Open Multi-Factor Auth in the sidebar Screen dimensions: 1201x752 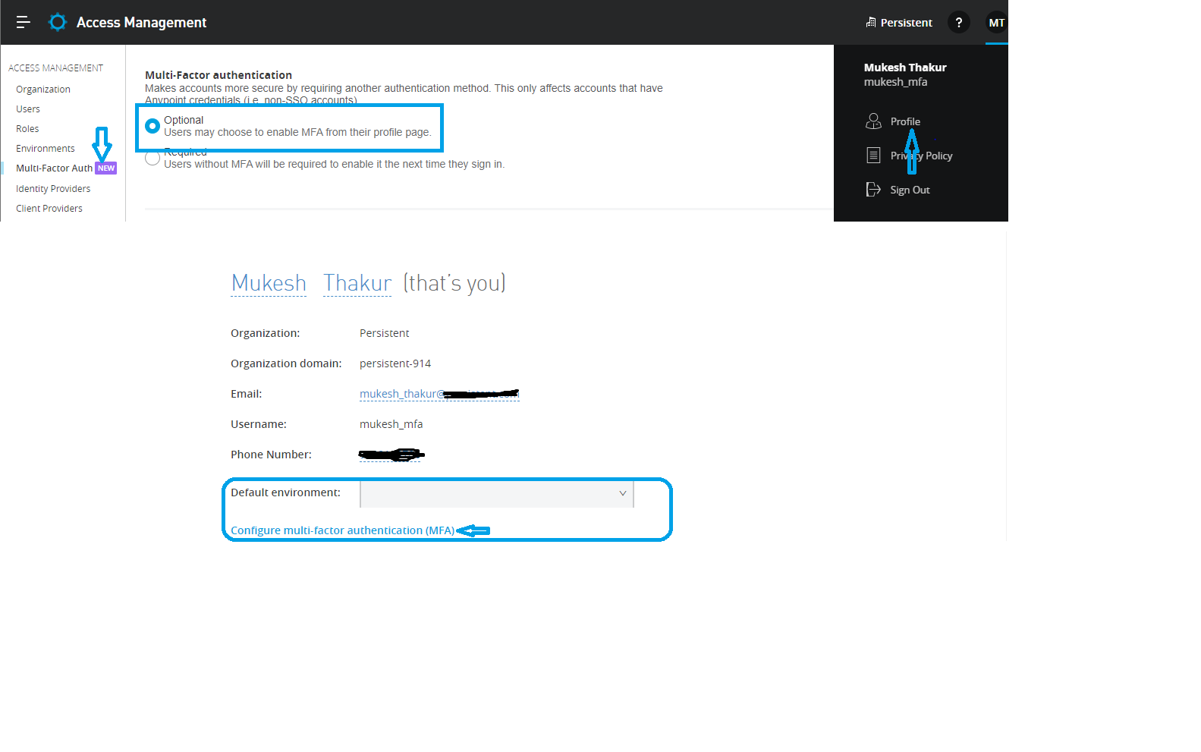pyautogui.click(x=54, y=168)
